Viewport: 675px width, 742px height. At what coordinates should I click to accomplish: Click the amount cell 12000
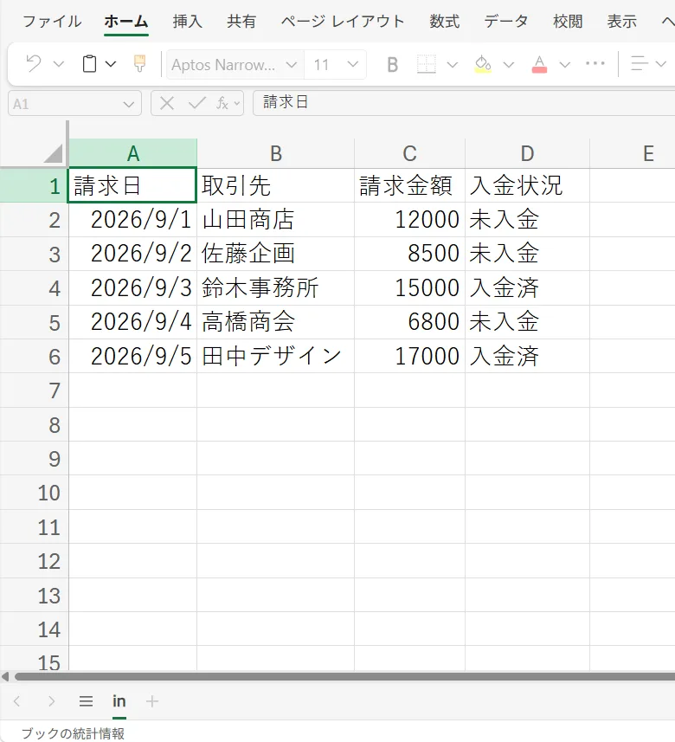point(409,220)
